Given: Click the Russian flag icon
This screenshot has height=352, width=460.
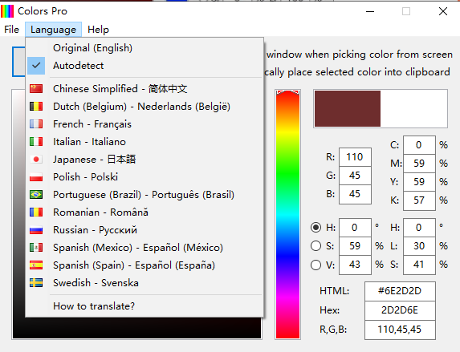Looking at the screenshot, I should [36, 230].
